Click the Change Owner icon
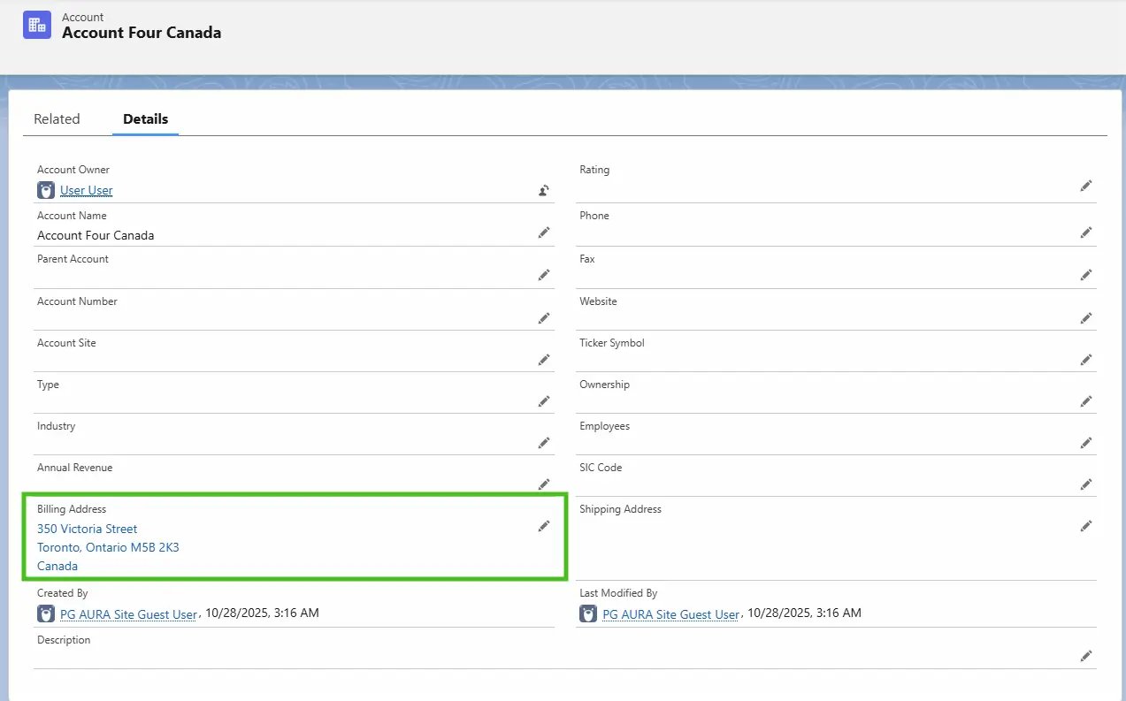This screenshot has height=701, width=1126. point(544,190)
